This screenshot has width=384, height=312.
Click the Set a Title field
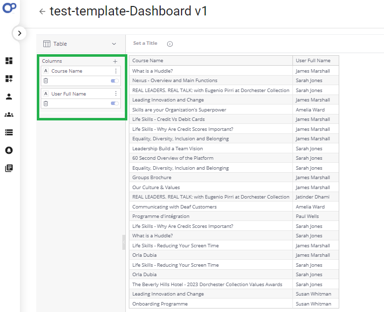tap(145, 43)
